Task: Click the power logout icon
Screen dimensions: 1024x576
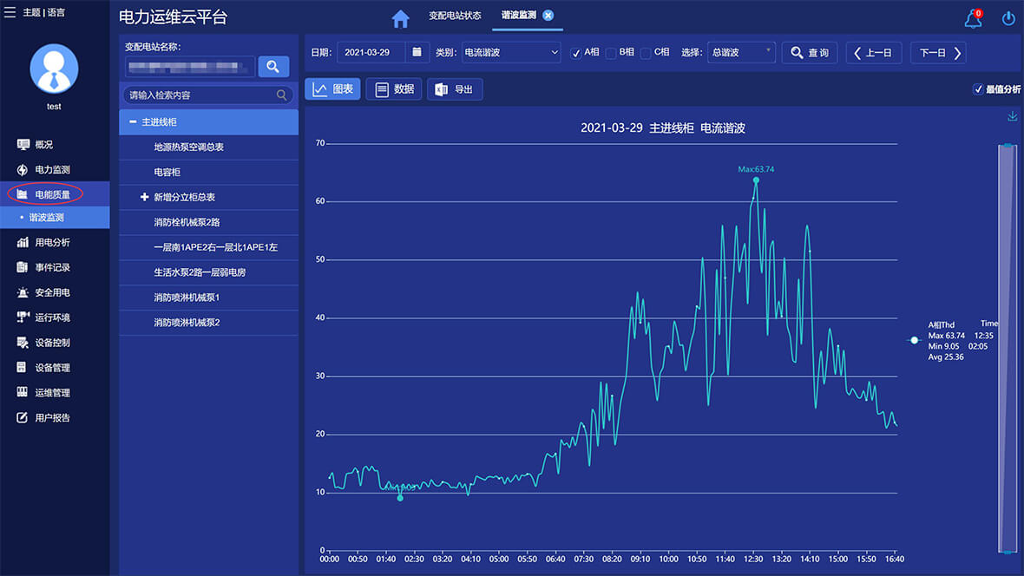Action: [1008, 18]
